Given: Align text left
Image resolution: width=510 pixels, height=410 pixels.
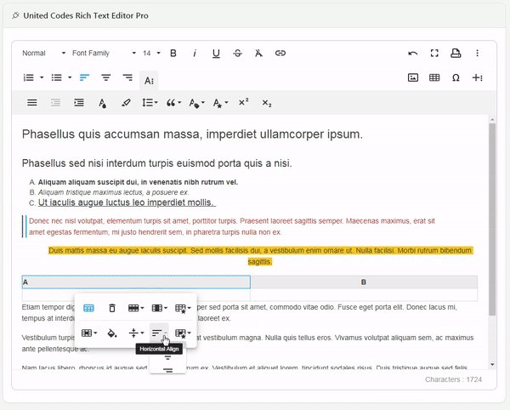Looking at the screenshot, I should [x=84, y=77].
